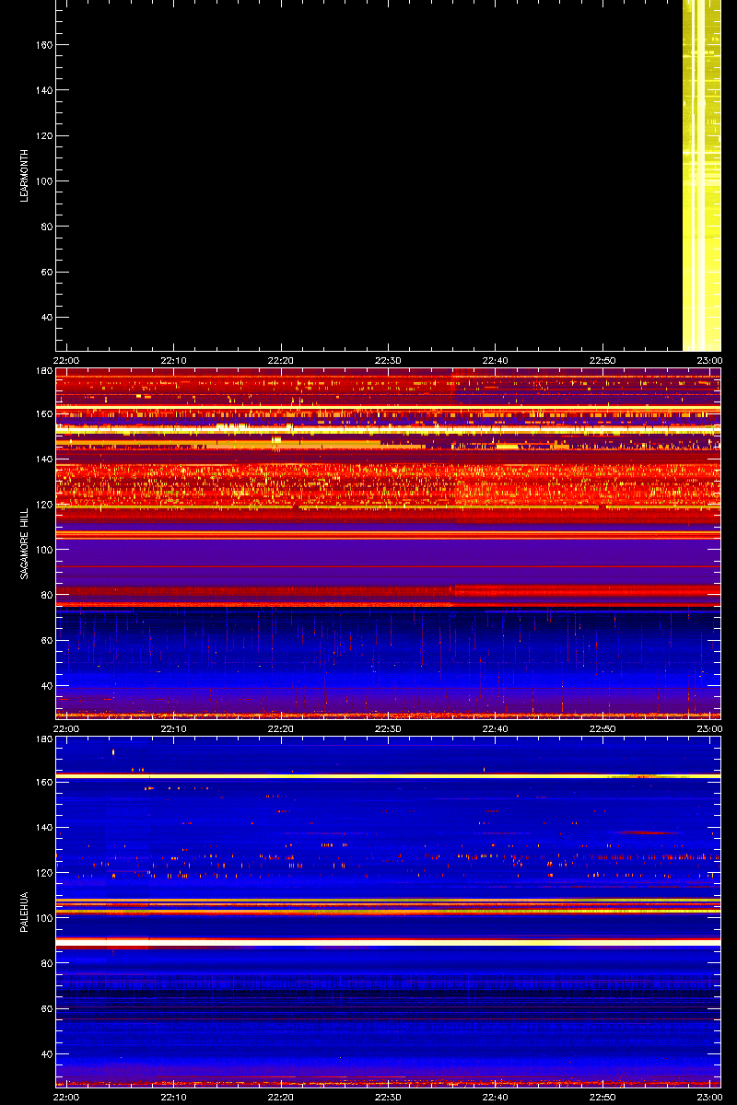
Task: Click the 180 frequency tick on Sagamore Hill axis
Action: (x=43, y=371)
